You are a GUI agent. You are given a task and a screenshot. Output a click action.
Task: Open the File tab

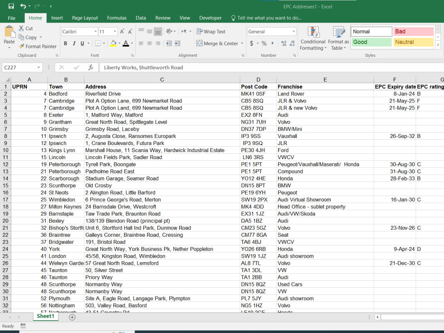tap(12, 18)
